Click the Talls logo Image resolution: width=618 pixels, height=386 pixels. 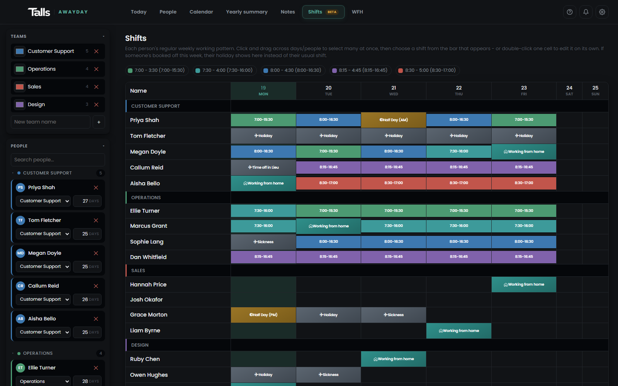39,12
